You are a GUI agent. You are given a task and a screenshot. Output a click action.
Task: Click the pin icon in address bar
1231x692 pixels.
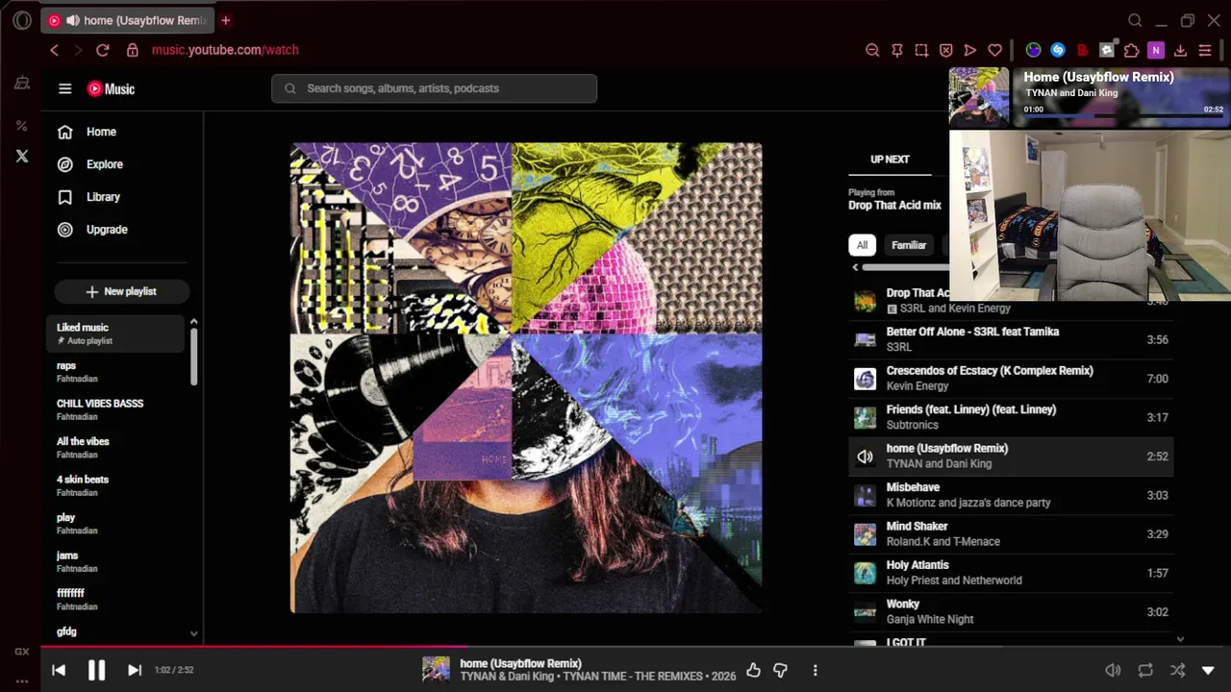tap(897, 50)
